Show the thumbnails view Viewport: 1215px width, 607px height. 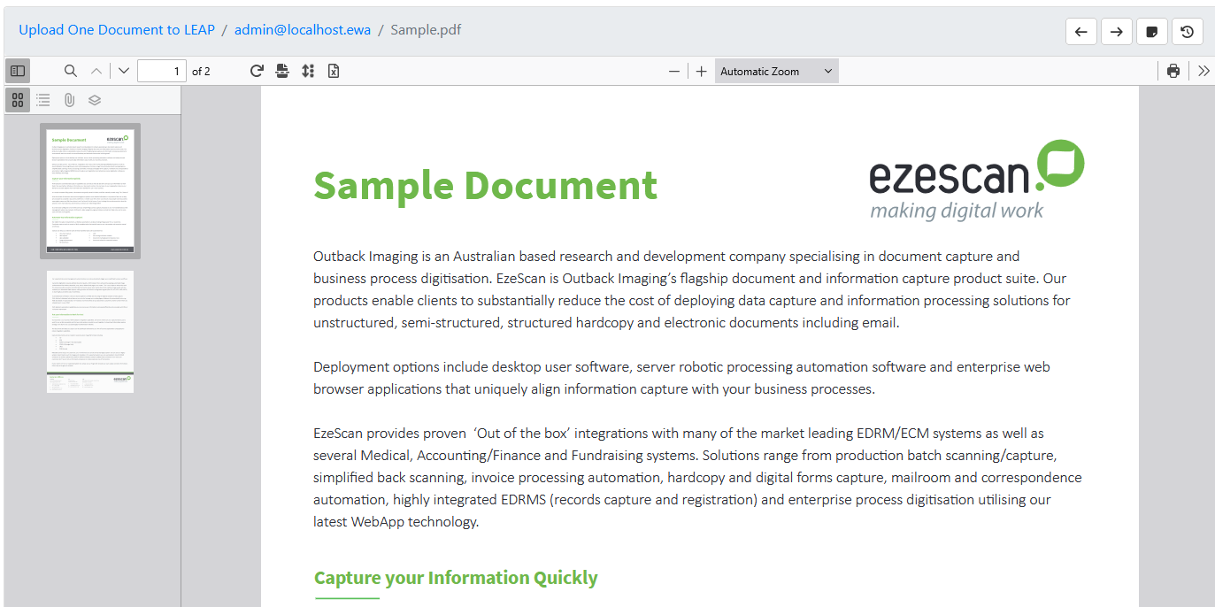click(18, 100)
